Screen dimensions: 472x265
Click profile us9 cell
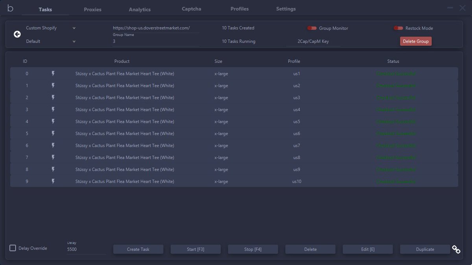coord(297,169)
